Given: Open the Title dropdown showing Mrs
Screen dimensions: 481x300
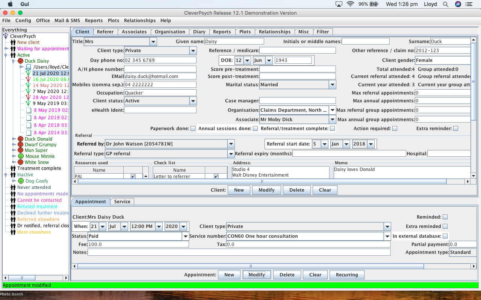Looking at the screenshot, I should [153, 42].
